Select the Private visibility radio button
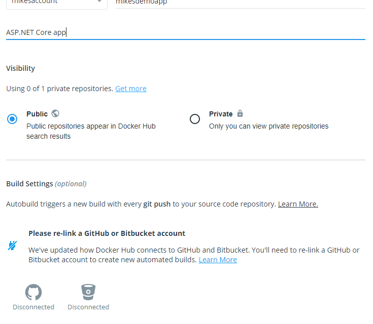 [195, 119]
